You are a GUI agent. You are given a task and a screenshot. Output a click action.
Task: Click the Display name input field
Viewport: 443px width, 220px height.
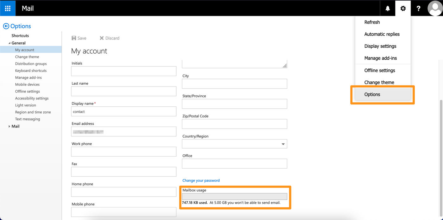point(123,111)
